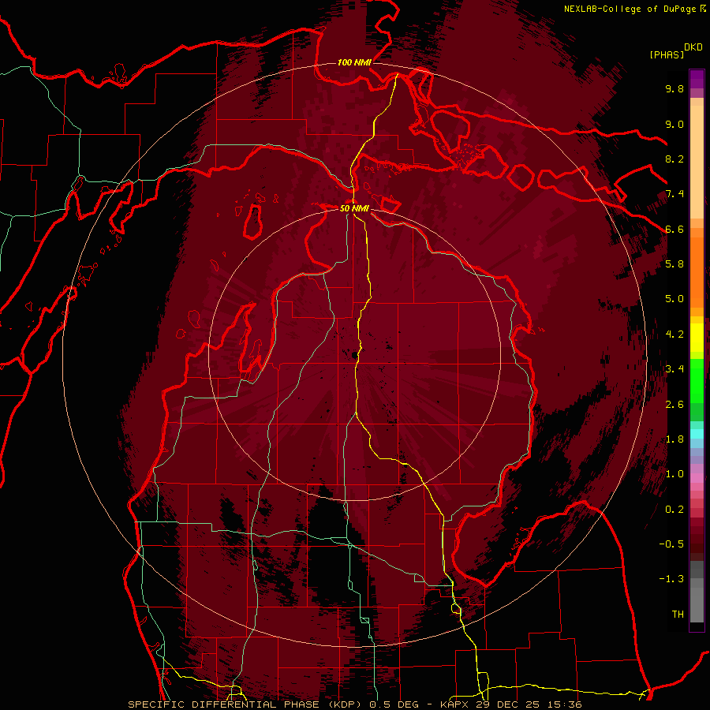Screen dimensions: 710x710
Task: Pick the purple top color band of scale
Action: point(697,79)
